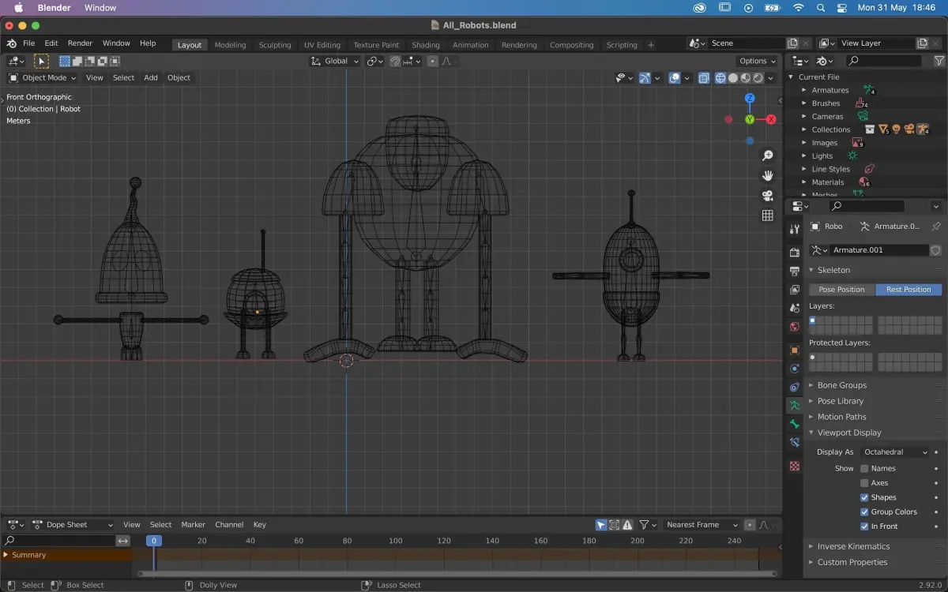Disable the In Front checkbox
The height and width of the screenshot is (592, 948).
point(864,526)
